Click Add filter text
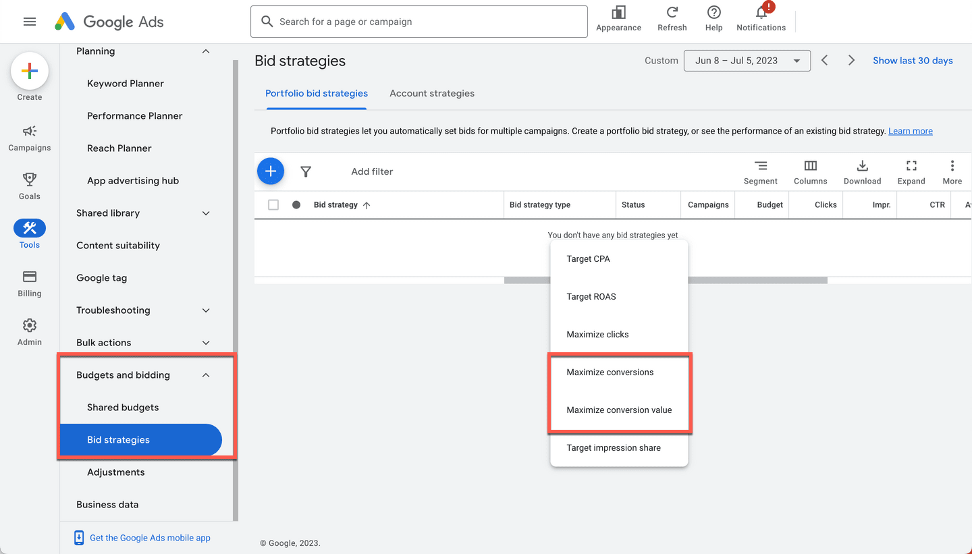The image size is (972, 554). (372, 171)
